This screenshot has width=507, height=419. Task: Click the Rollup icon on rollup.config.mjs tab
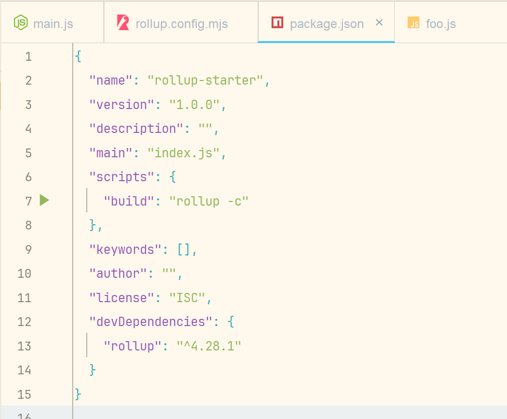123,23
